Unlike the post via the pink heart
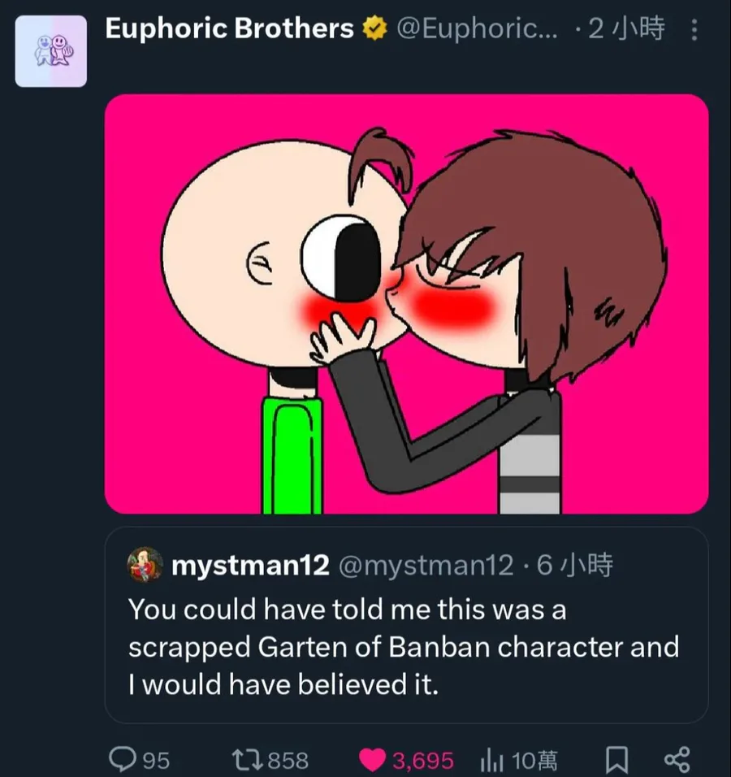The height and width of the screenshot is (777, 731). click(x=372, y=759)
